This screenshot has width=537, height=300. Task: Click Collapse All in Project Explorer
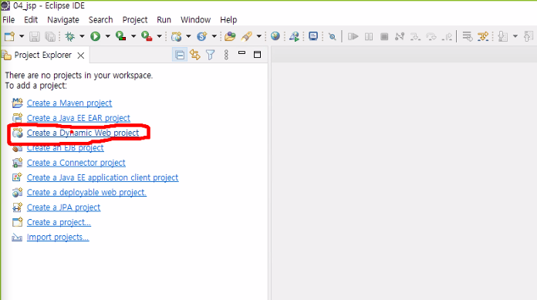coord(180,55)
